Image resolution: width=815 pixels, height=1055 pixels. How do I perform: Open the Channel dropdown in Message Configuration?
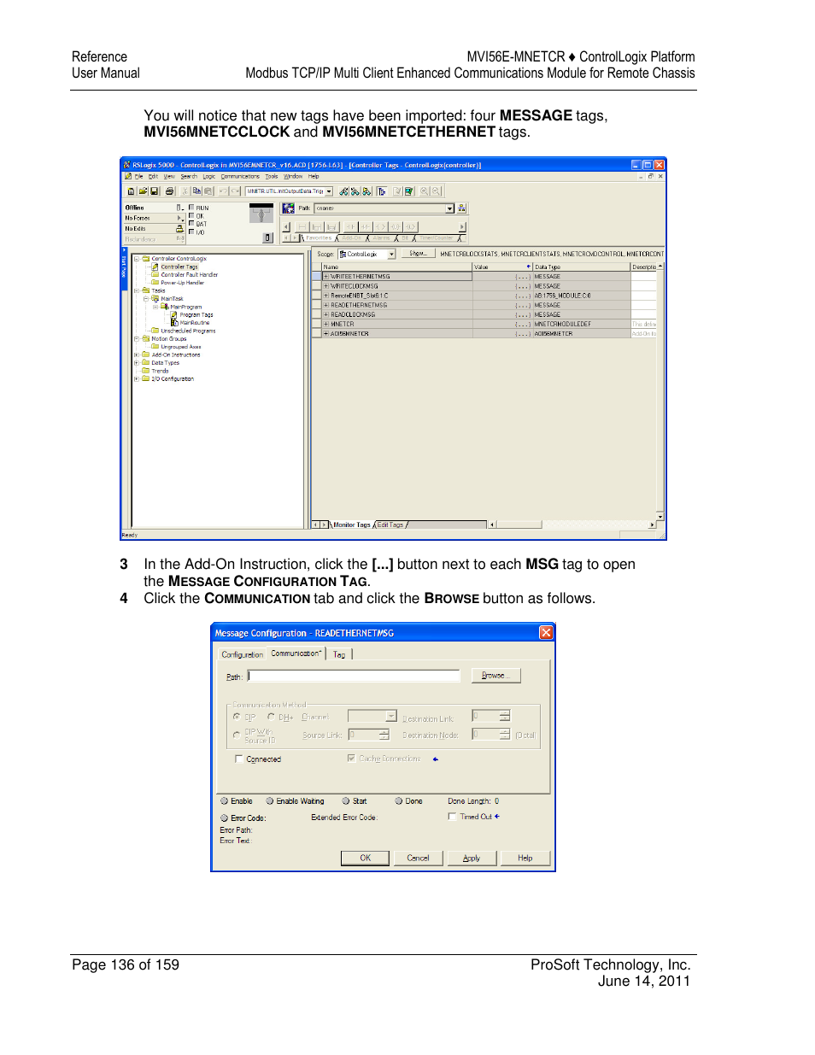[390, 717]
